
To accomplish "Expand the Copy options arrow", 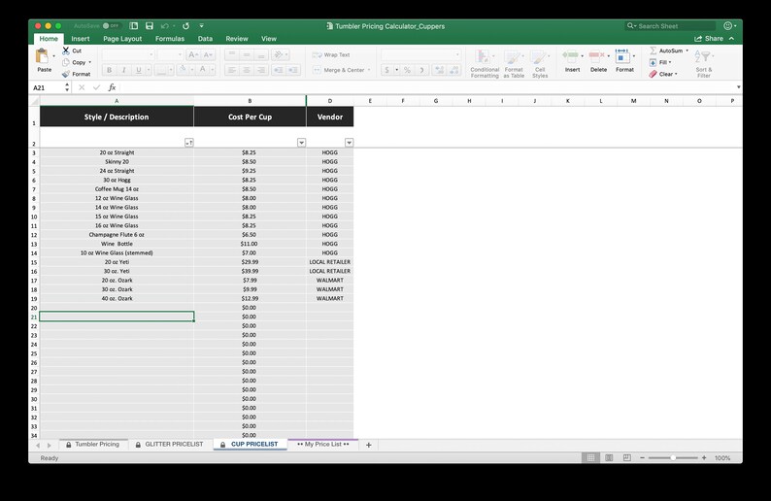I will (90, 62).
